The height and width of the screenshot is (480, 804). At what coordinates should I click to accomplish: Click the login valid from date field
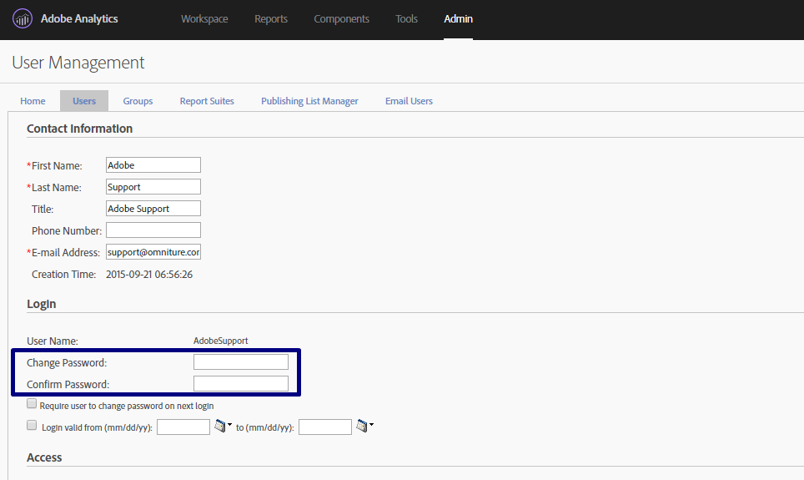coord(183,427)
